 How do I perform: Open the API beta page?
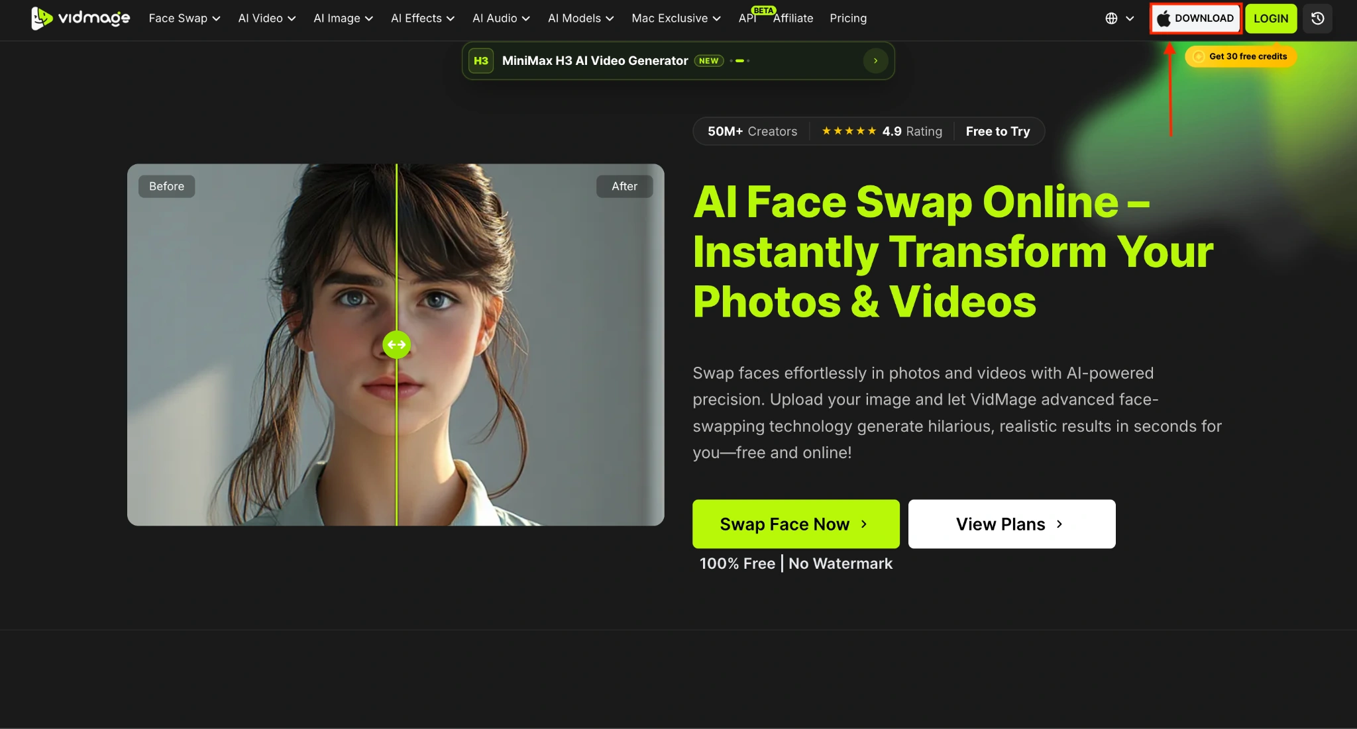(x=747, y=19)
